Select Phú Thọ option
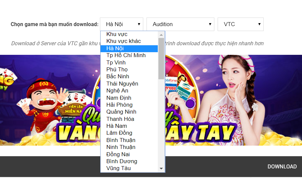This screenshot has width=302, height=178. tap(129, 69)
